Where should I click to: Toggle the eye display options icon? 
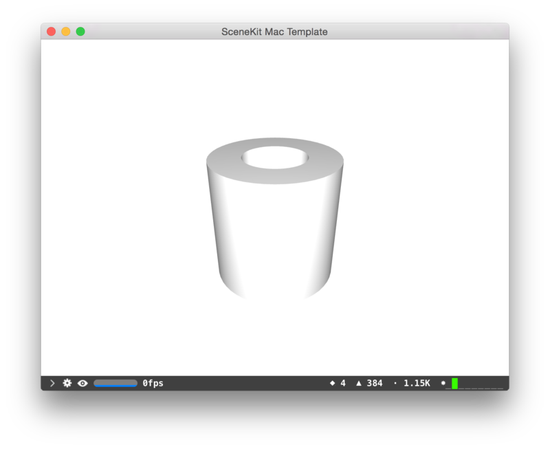click(x=82, y=384)
